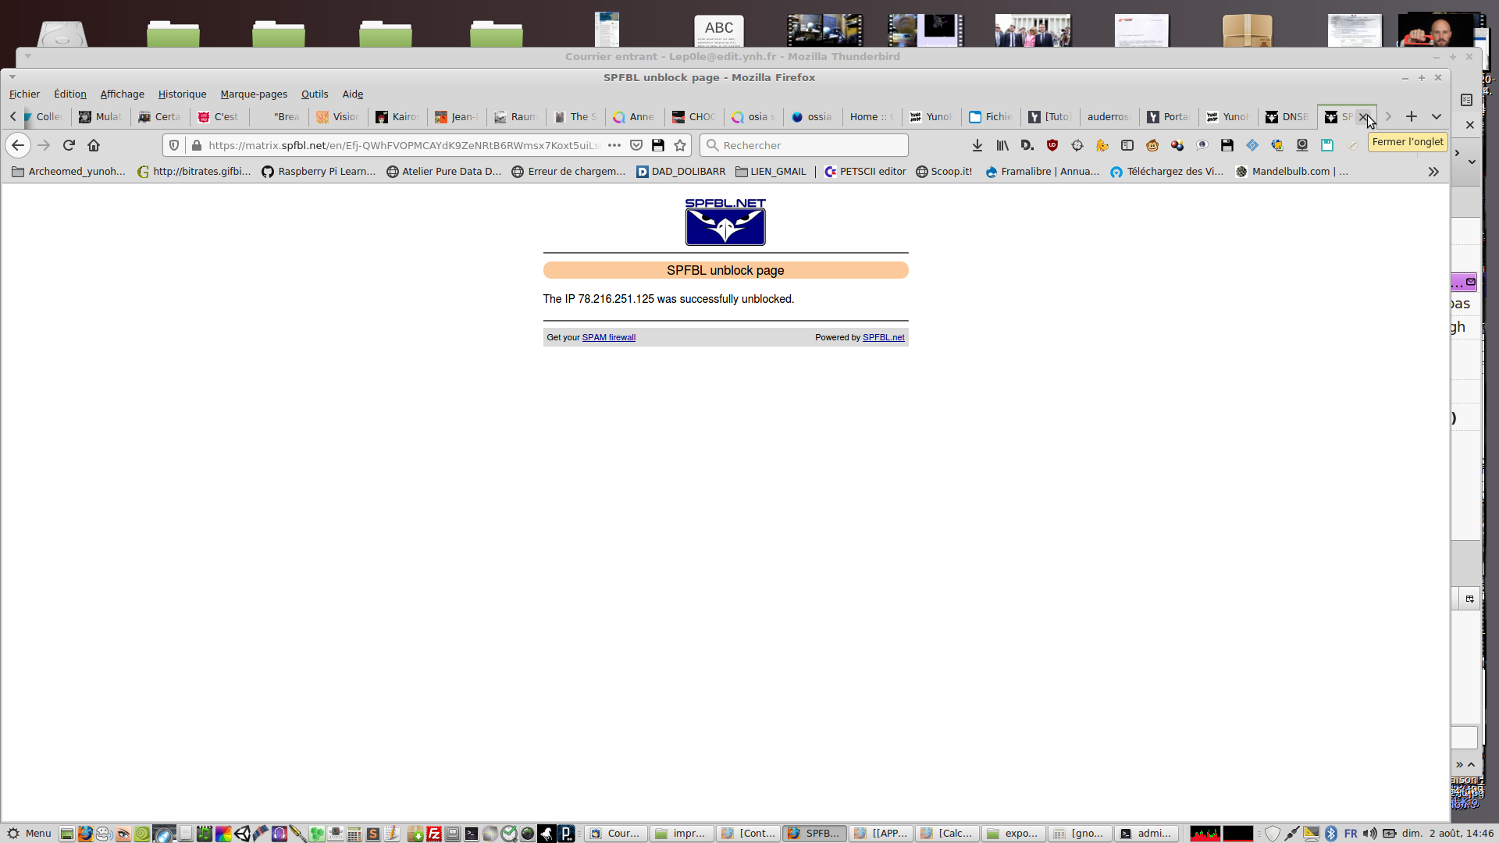Follow the SPAM firewall link
The width and height of the screenshot is (1499, 843).
(x=608, y=337)
